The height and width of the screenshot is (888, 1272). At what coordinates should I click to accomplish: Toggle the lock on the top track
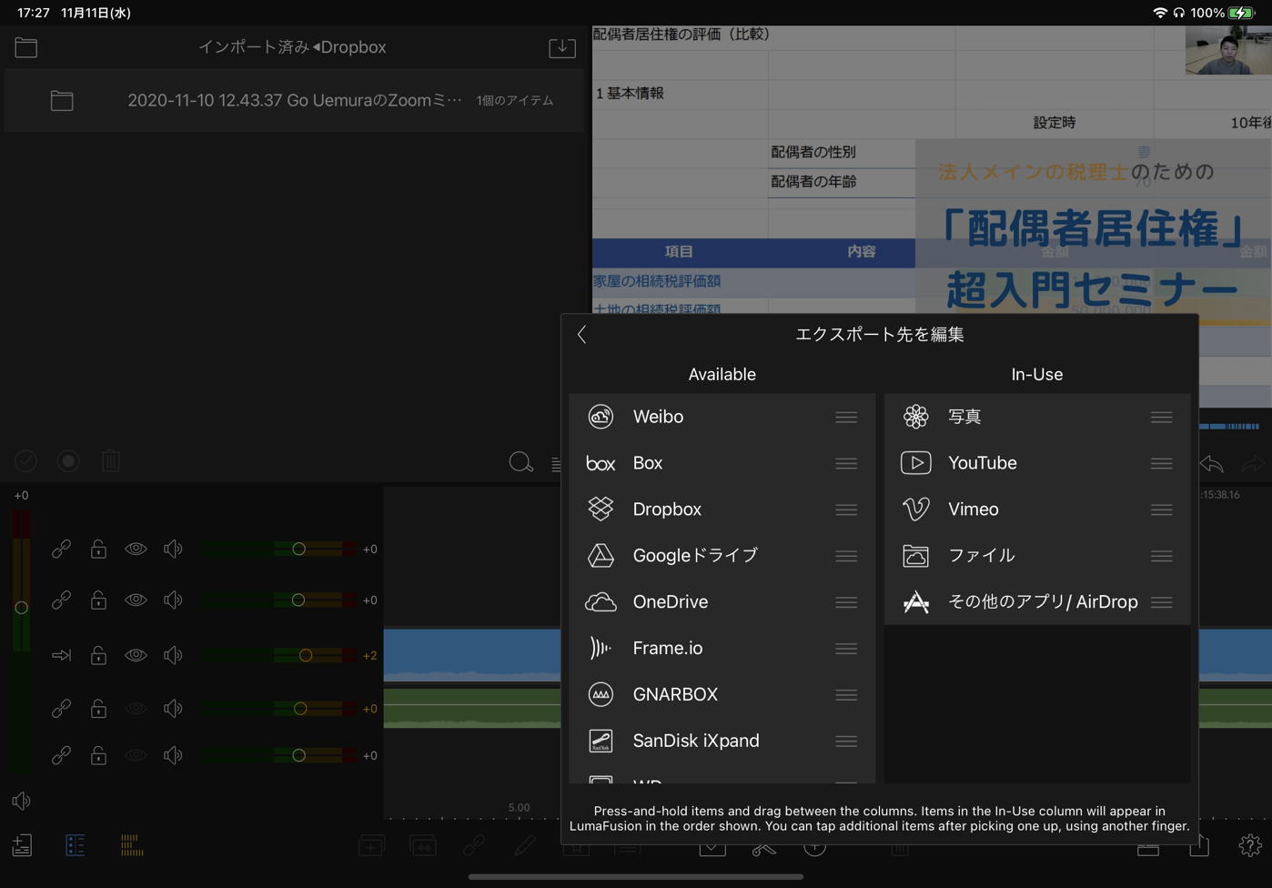point(98,549)
